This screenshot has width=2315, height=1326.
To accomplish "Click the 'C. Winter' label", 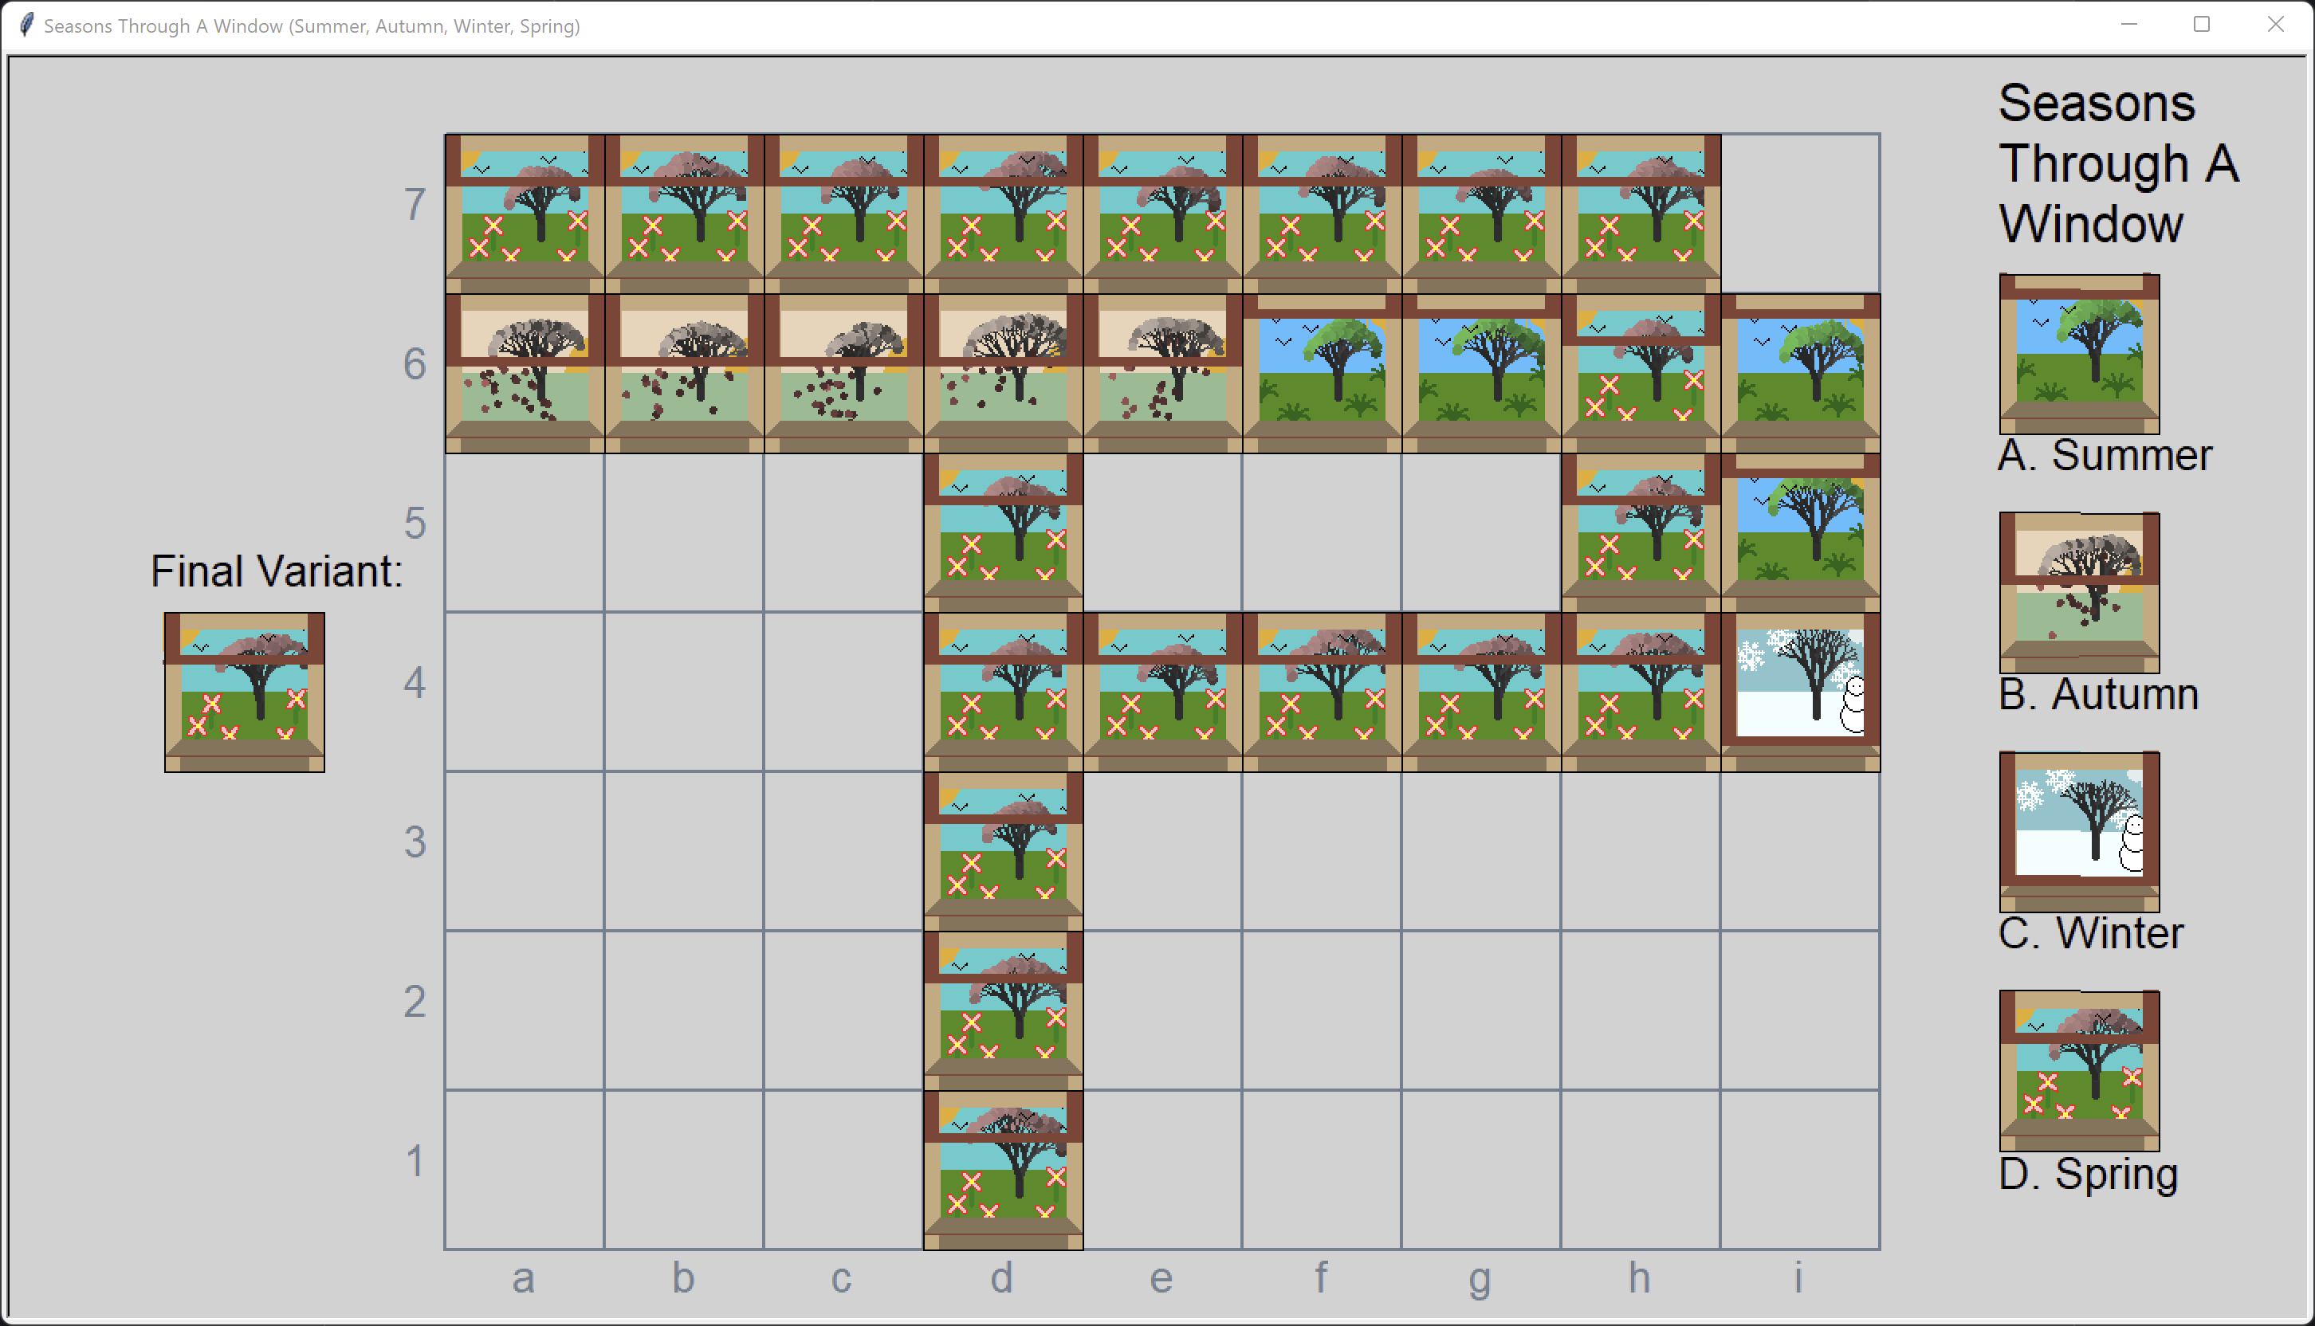I will pos(2090,933).
